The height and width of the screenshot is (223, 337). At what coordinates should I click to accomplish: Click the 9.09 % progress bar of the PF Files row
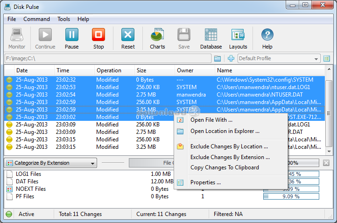[291, 196]
